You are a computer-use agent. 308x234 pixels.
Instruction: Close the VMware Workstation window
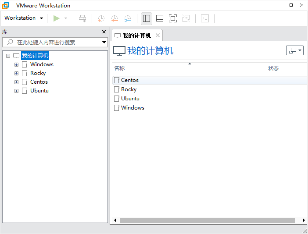[x=301, y=5]
